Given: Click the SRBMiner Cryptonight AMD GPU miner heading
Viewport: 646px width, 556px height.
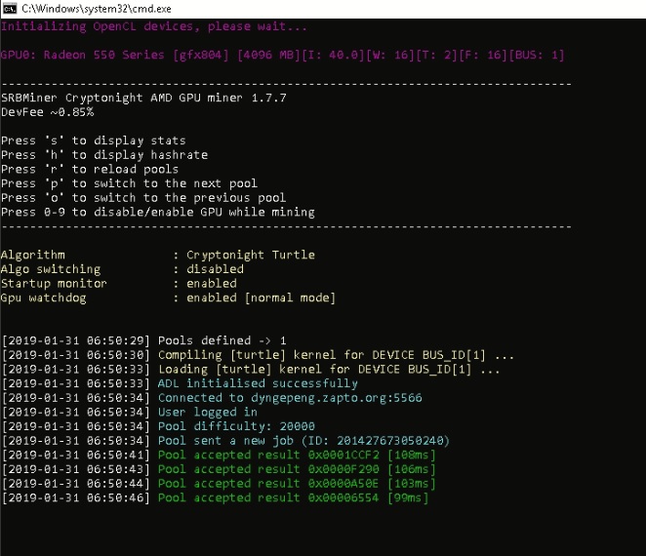Looking at the screenshot, I should 143,98.
